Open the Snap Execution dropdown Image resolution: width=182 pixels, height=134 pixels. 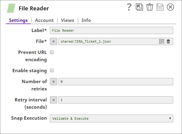111,118
